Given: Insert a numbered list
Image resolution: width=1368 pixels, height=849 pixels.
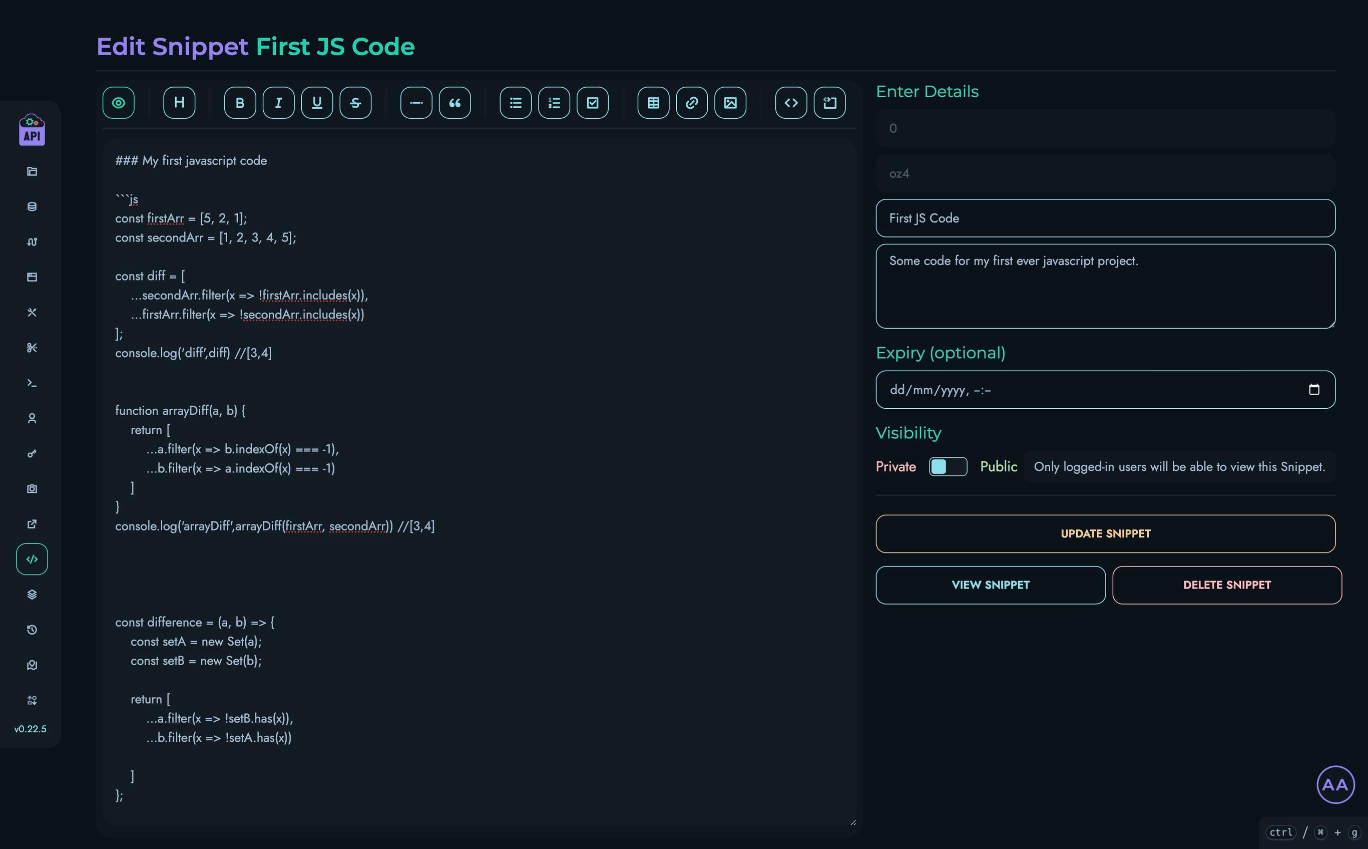Looking at the screenshot, I should pyautogui.click(x=555, y=103).
